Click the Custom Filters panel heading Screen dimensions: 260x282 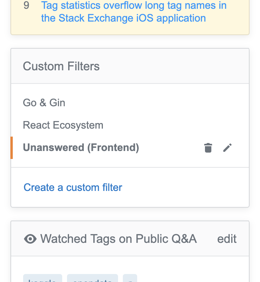pyautogui.click(x=61, y=66)
